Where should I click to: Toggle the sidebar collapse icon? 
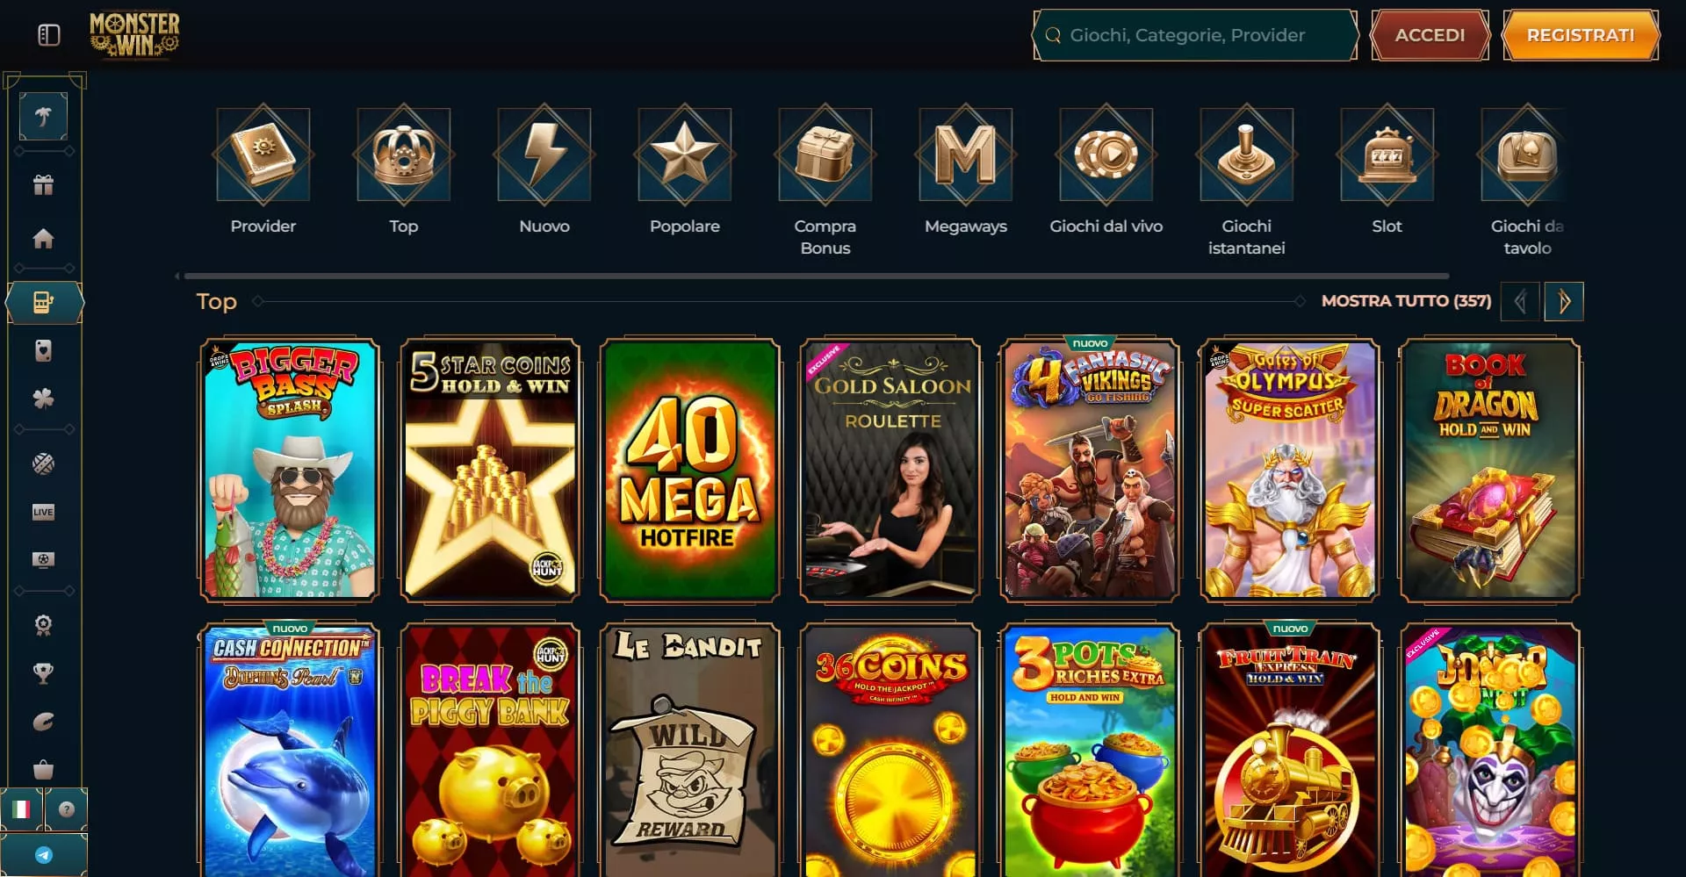[x=49, y=35]
